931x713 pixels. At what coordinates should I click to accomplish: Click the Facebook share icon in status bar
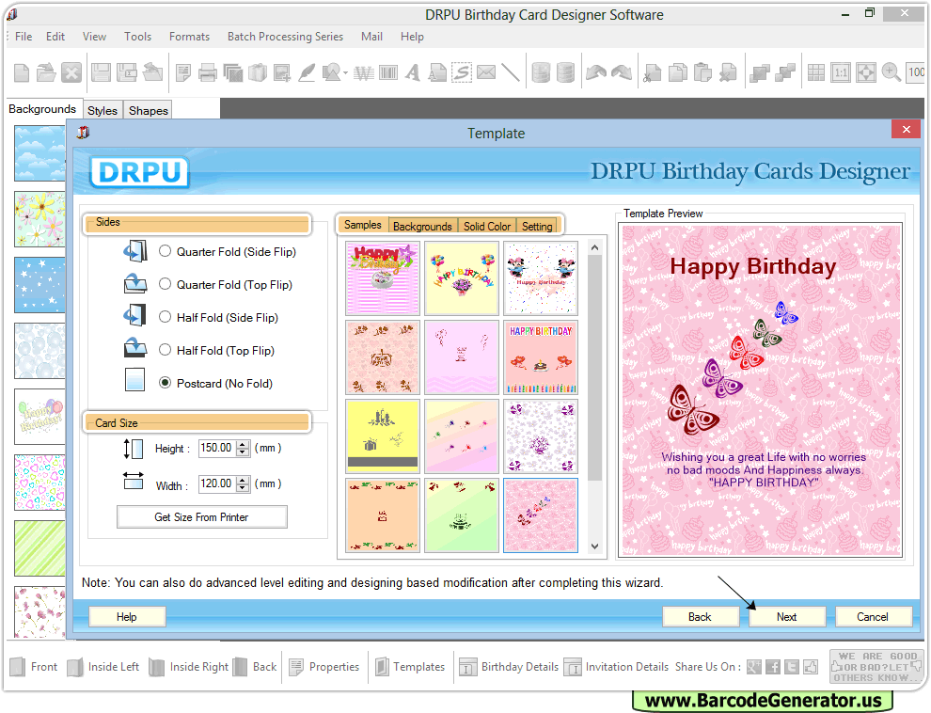(772, 667)
